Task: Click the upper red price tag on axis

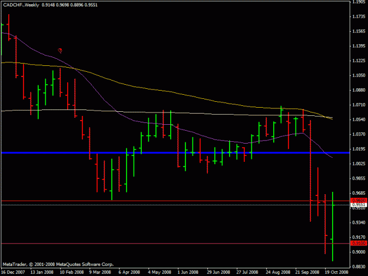Action: [359, 201]
